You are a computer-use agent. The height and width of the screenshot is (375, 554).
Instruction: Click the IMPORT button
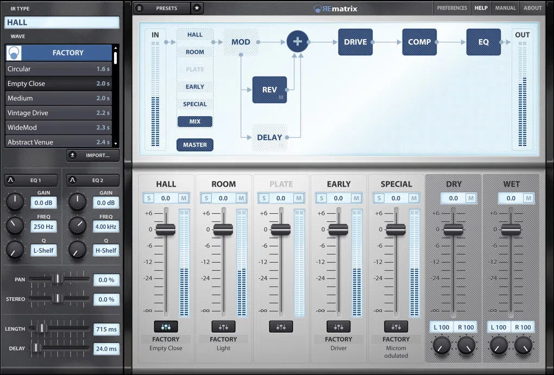[x=93, y=155]
